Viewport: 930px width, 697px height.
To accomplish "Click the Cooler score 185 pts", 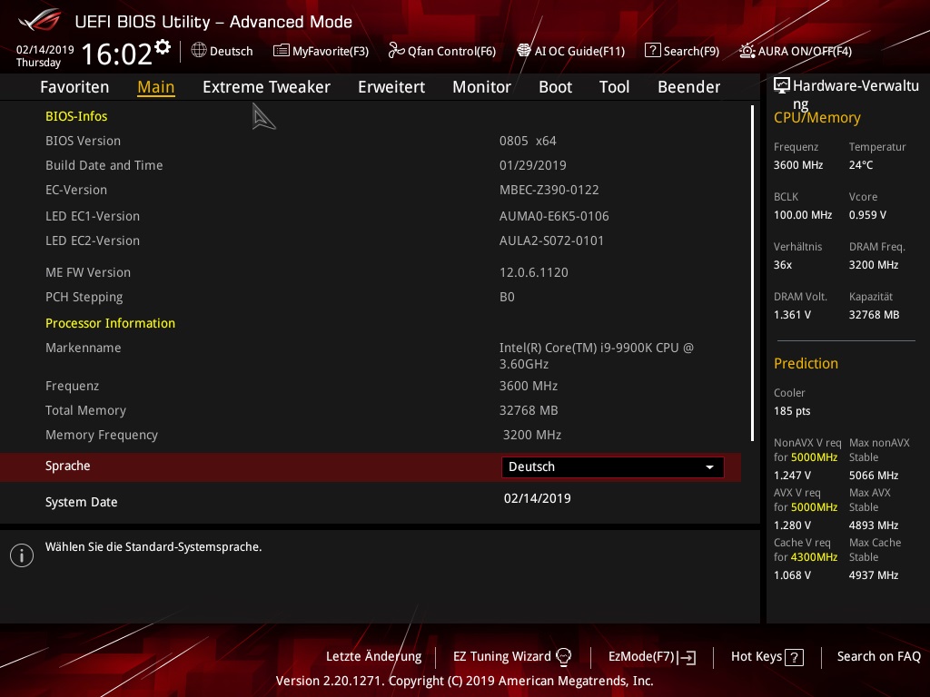I will click(792, 411).
